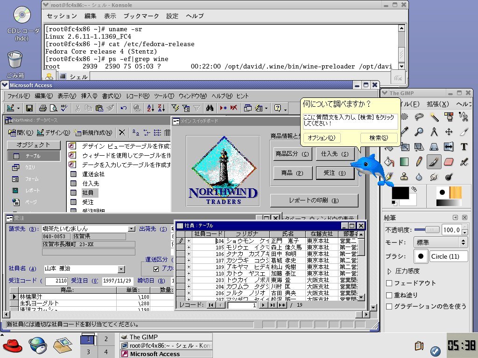Screen dimensions: 478x358
Task: Click GIMP 不透明度 opacity slider
Action: (x=427, y=229)
